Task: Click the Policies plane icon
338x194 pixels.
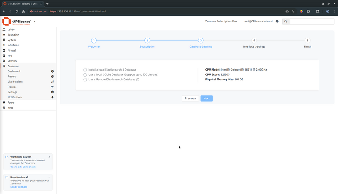Action: coord(52,87)
